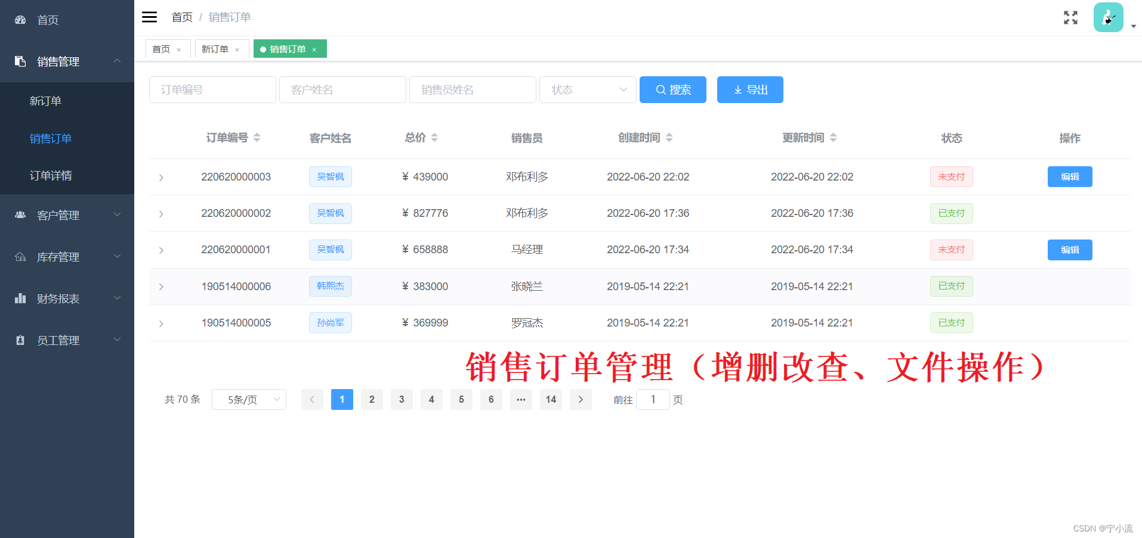Expand row of order 190514000006
Image resolution: width=1142 pixels, height=538 pixels.
161,287
